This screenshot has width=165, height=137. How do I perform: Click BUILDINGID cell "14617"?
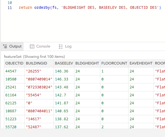point(34,119)
